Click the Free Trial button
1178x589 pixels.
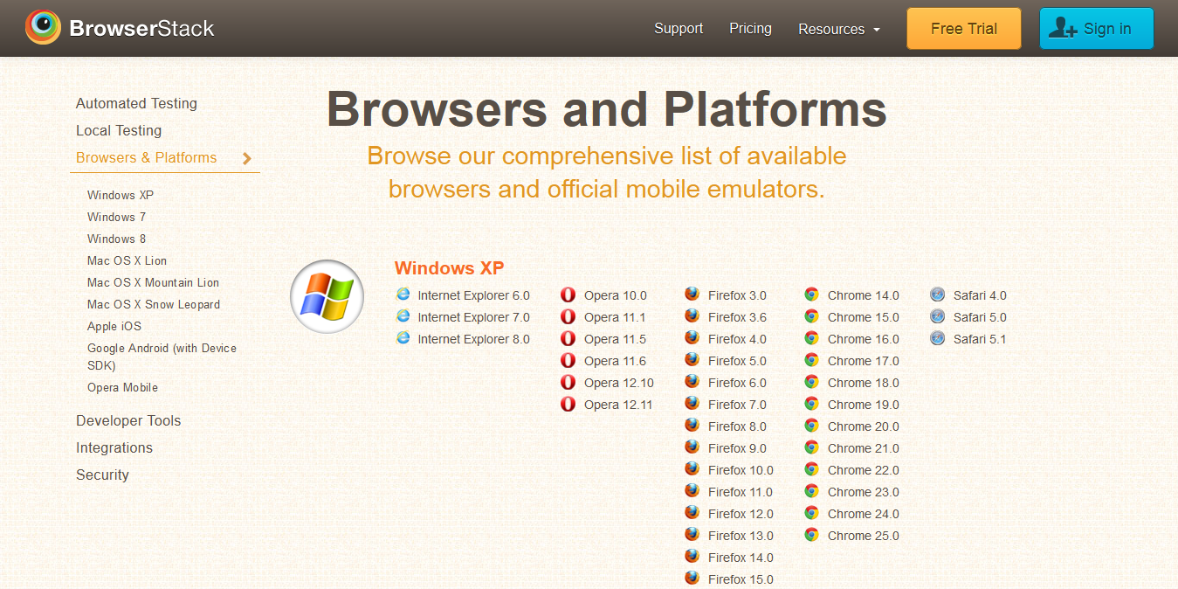[x=963, y=28]
